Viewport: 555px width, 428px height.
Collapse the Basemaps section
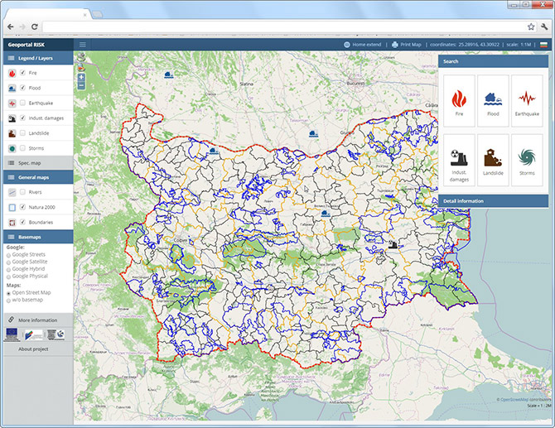(x=38, y=237)
